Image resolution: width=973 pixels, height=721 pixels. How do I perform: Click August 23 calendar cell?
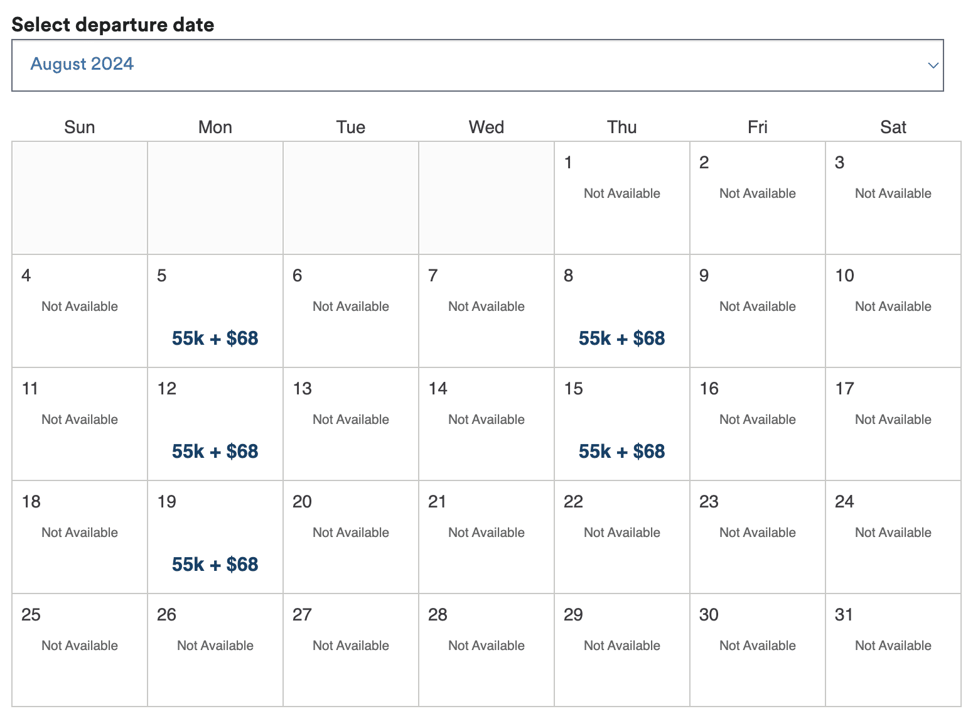tap(757, 537)
